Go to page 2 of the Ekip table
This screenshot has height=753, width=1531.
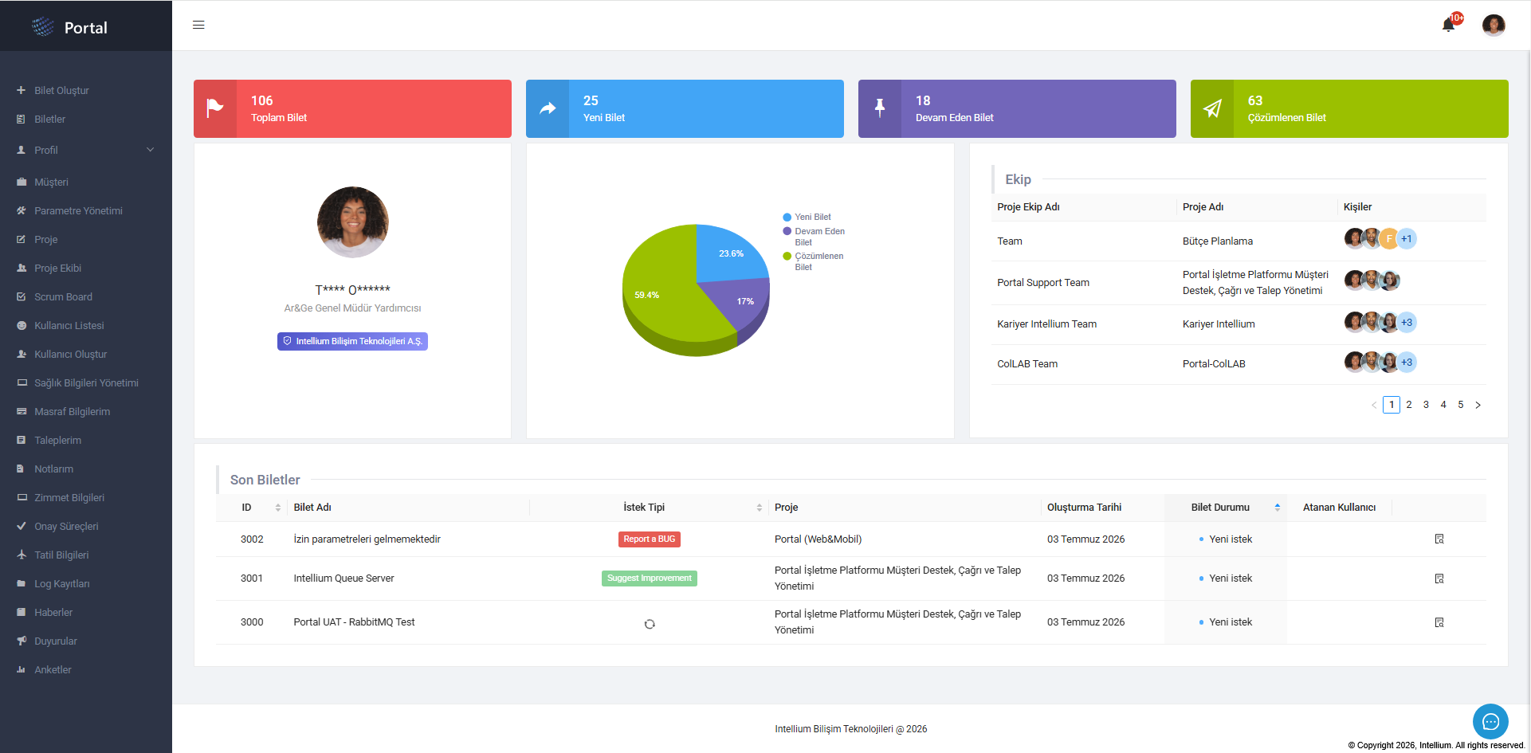point(1409,405)
